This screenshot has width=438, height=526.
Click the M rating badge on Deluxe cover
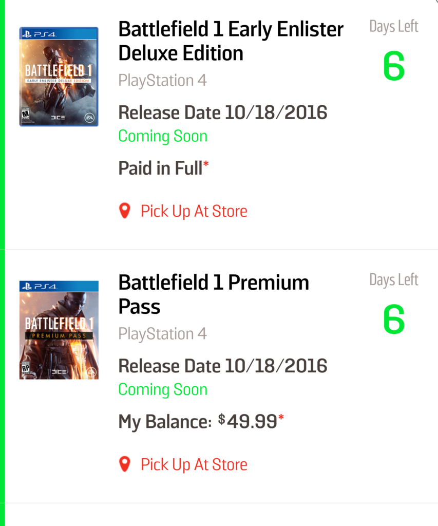[x=25, y=115]
